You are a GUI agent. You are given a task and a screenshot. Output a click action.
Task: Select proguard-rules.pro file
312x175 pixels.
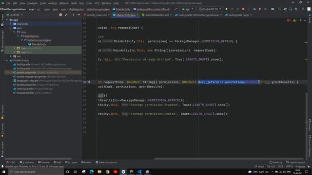point(28,81)
